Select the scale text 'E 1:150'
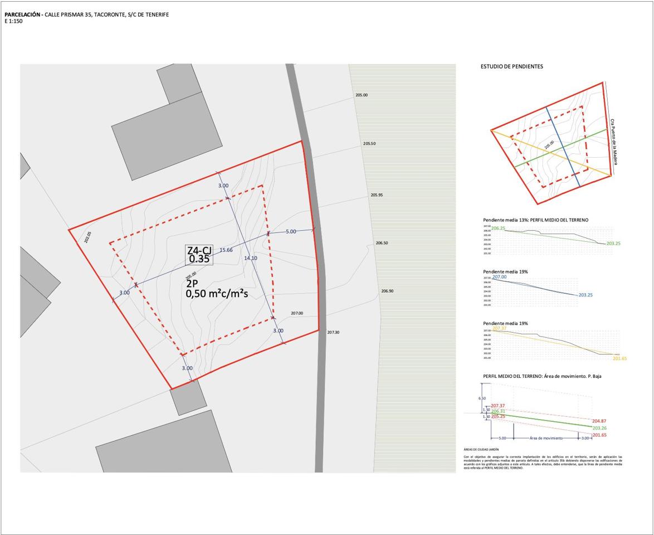Image resolution: width=654 pixels, height=535 pixels. 14,21
